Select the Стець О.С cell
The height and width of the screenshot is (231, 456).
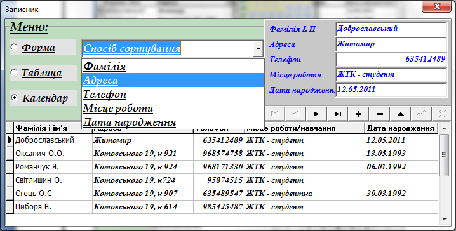(53, 194)
